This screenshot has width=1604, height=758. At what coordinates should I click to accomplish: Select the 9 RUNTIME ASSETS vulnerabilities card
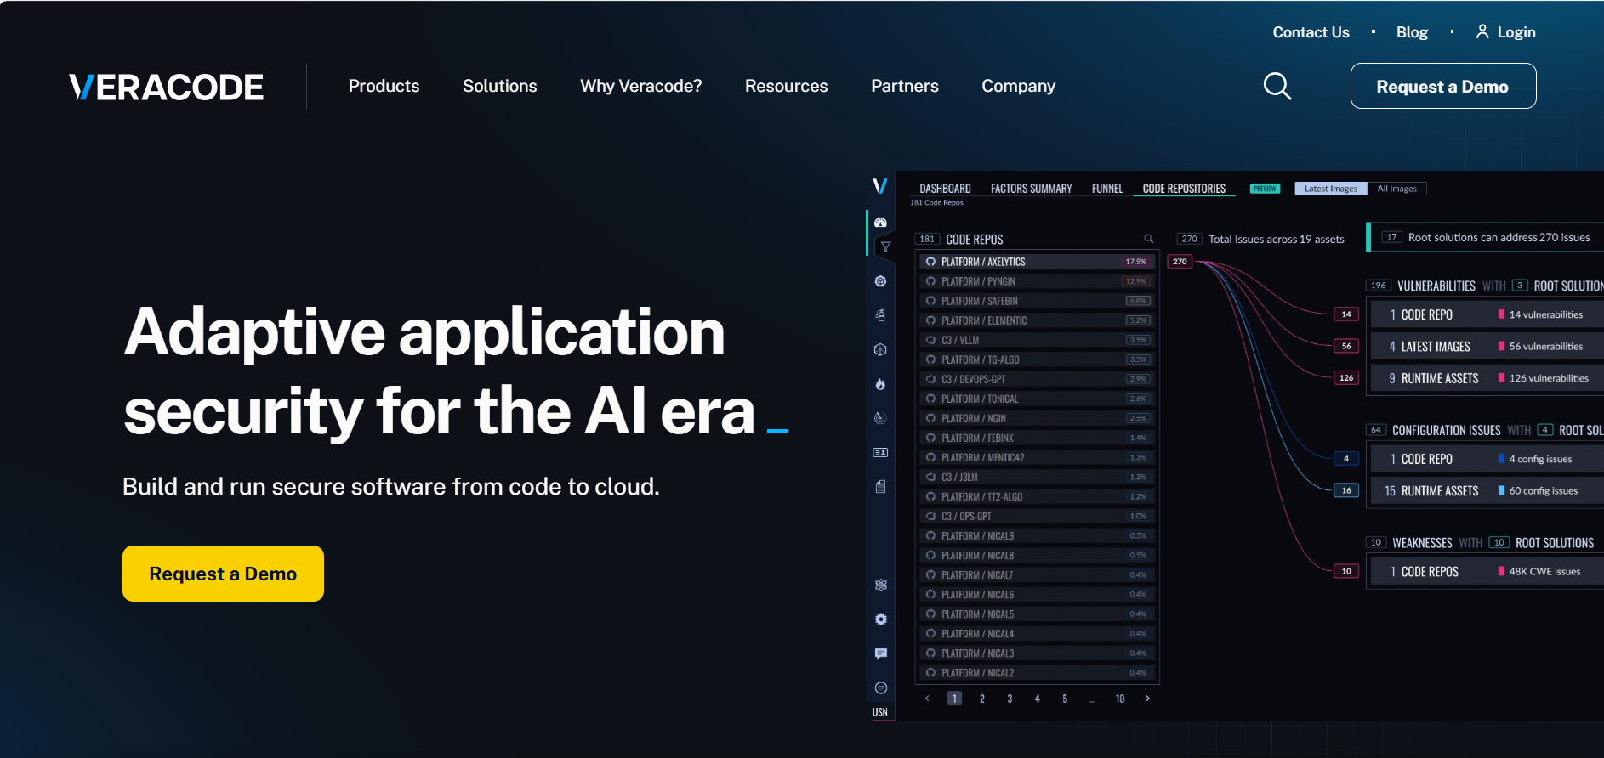1486,378
